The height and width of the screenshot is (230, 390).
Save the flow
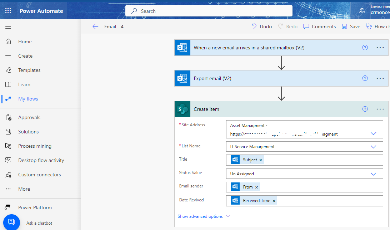[351, 27]
